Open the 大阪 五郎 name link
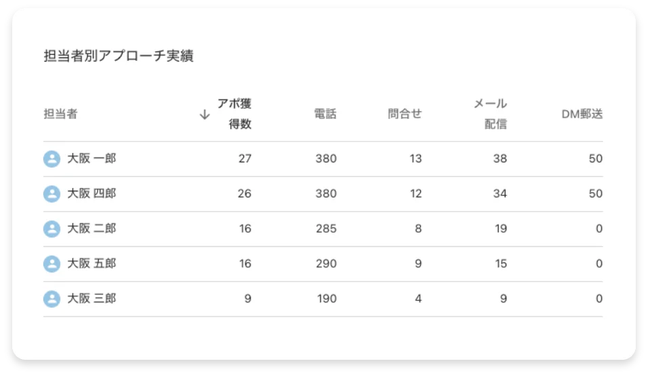 92,264
